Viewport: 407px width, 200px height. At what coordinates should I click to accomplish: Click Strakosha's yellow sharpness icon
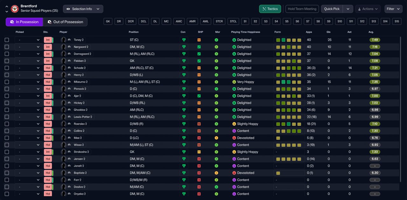click(x=199, y=152)
